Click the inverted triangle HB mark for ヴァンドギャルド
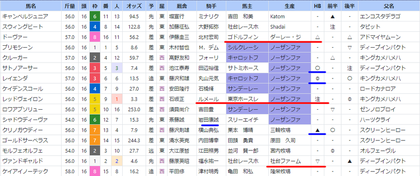This screenshot has height=176, width=420. tap(317, 161)
